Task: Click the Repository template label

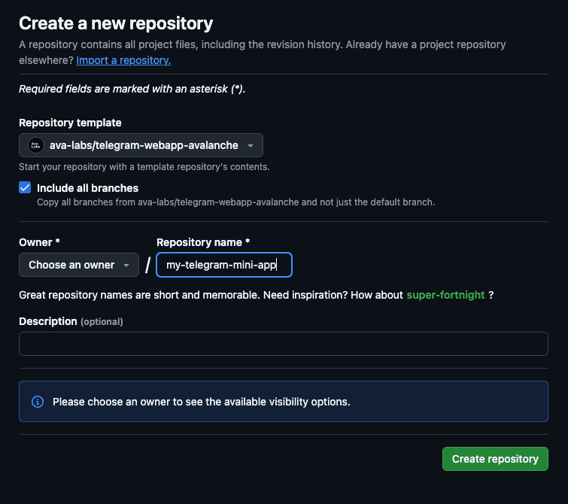Action: pyautogui.click(x=70, y=123)
